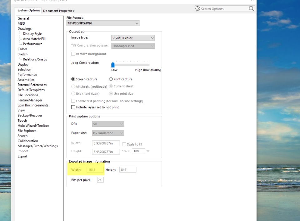Image resolution: width=300 pixels, height=221 pixels.
Task: Click the Jpeg Compression slider handle
Action: [113, 65]
